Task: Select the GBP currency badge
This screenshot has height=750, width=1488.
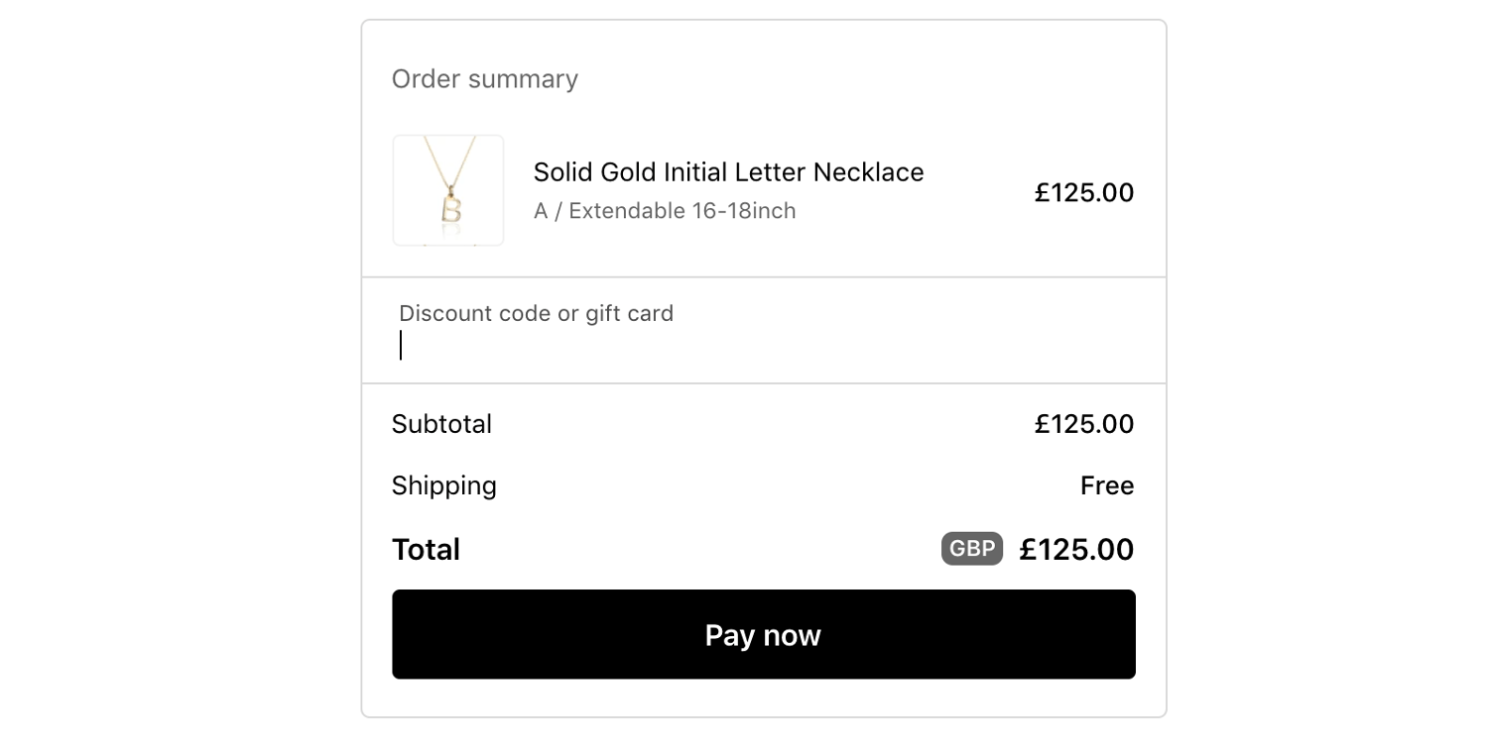Action: click(972, 549)
